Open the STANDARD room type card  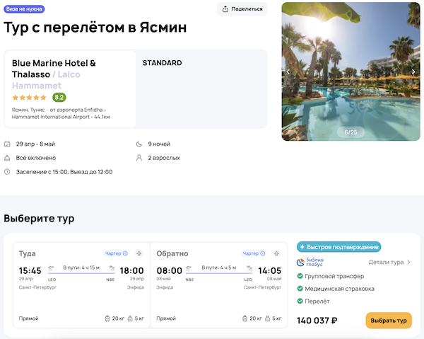pos(201,88)
